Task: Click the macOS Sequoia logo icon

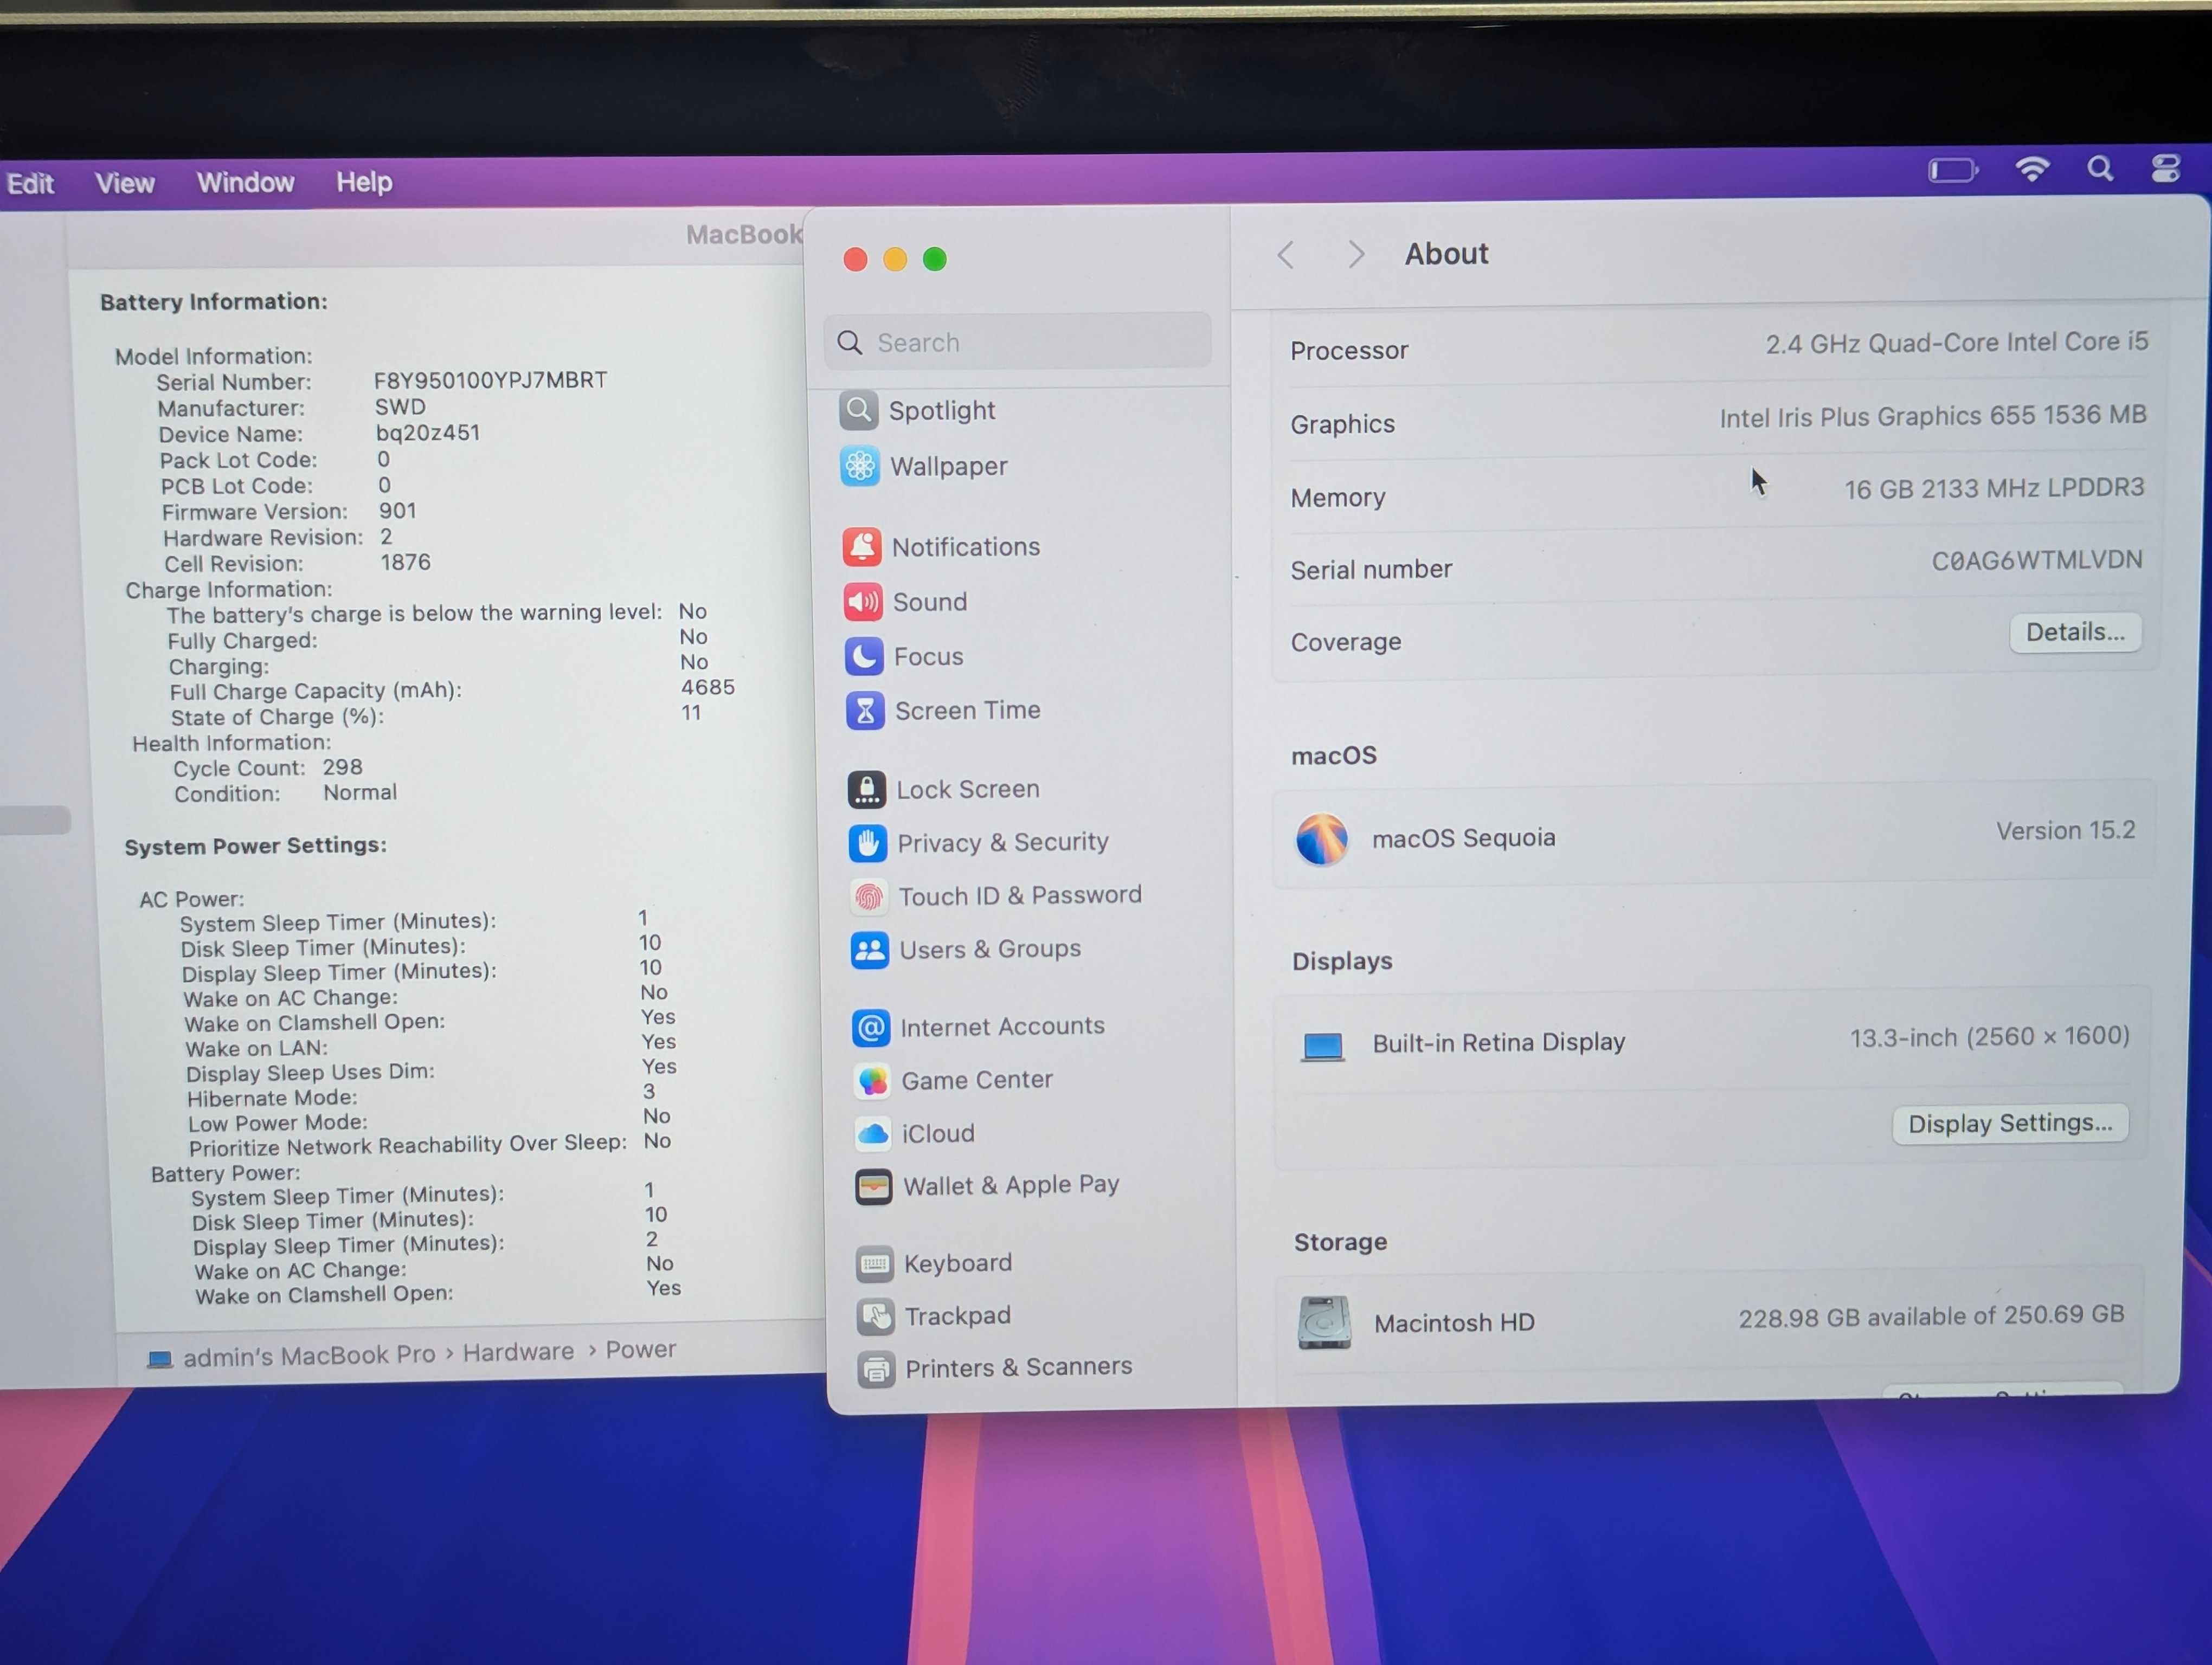Action: 1321,838
